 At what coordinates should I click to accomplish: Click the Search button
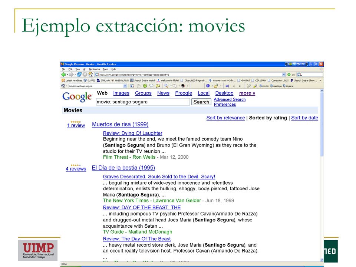(x=201, y=102)
